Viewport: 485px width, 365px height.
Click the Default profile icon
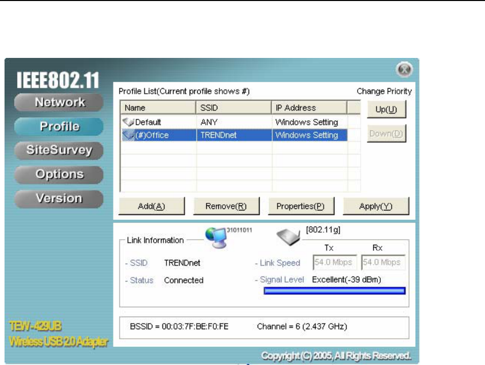[128, 122]
